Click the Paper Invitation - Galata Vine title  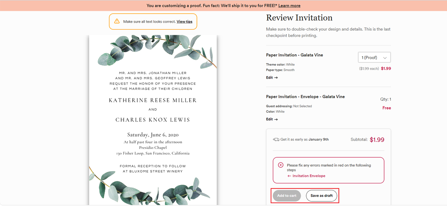(x=294, y=55)
